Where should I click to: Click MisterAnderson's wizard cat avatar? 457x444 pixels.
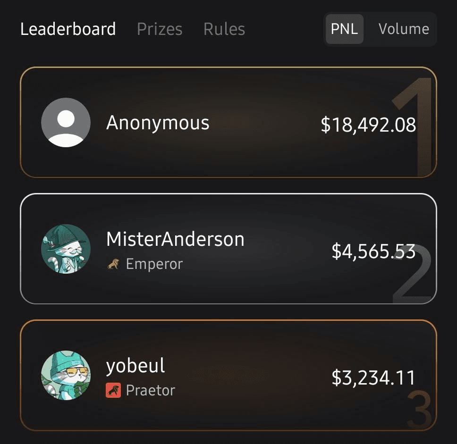point(66,250)
